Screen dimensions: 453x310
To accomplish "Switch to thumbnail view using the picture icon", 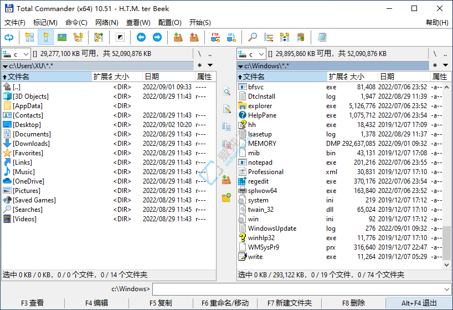I will point(62,37).
